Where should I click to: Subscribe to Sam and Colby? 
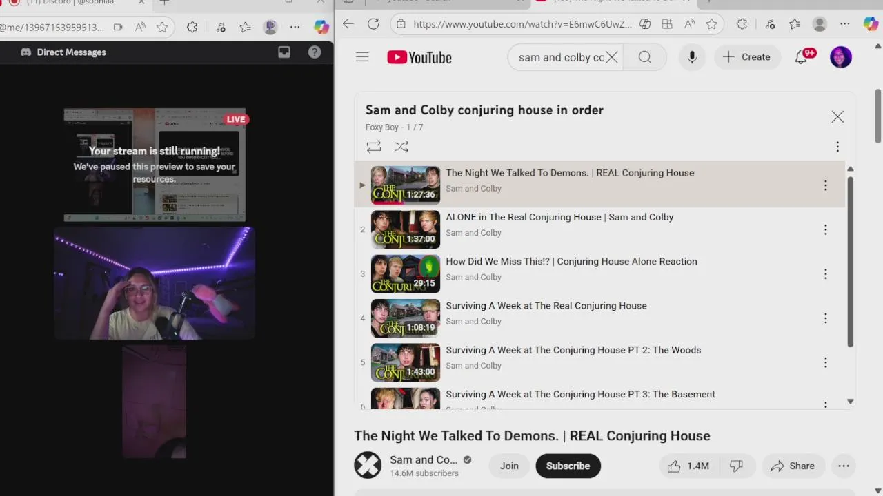(x=568, y=466)
